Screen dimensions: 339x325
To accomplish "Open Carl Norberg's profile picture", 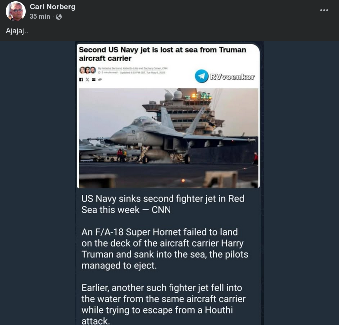I will pyautogui.click(x=16, y=11).
